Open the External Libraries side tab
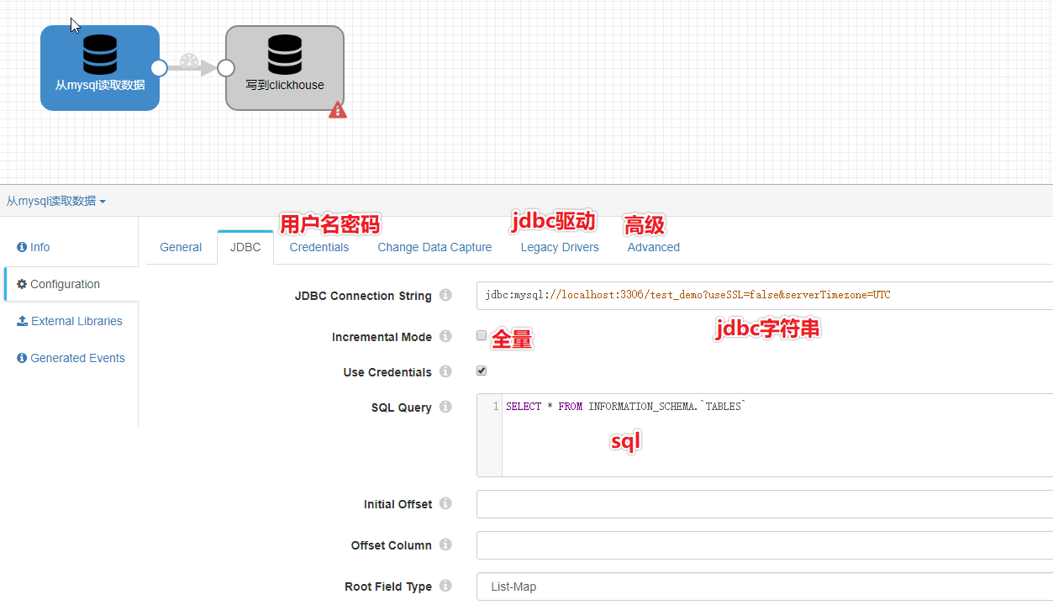Viewport: 1053px width, 610px height. coord(70,321)
